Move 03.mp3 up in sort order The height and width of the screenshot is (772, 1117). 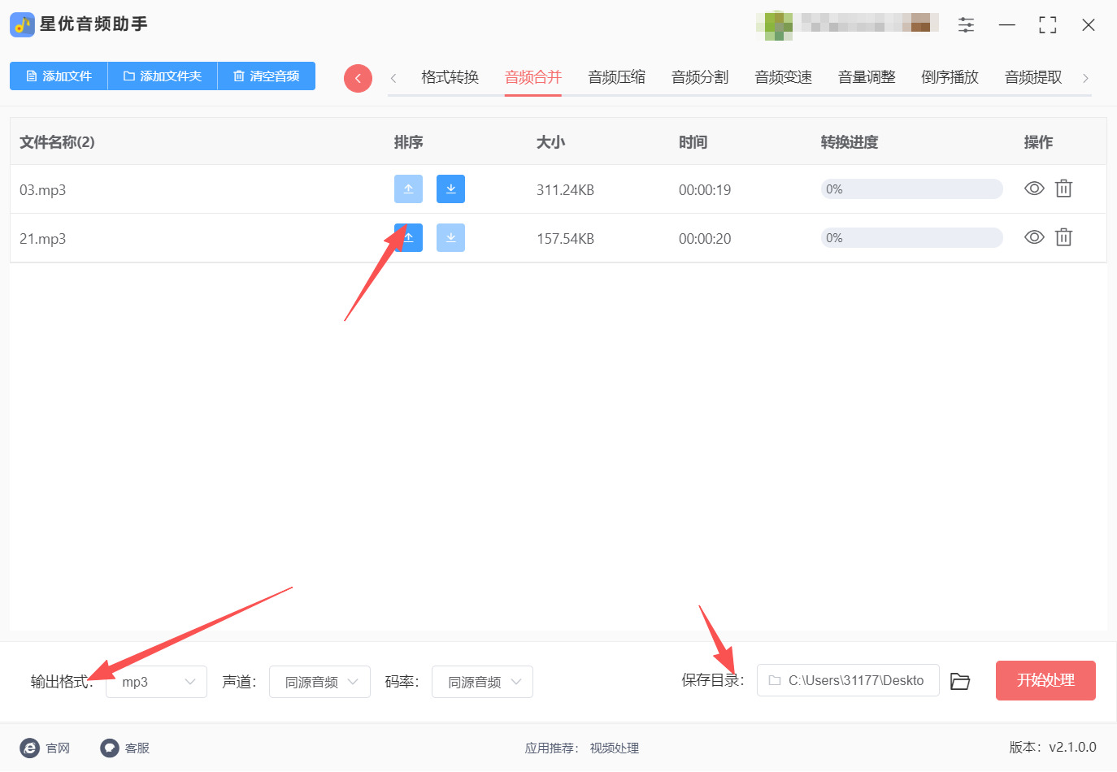click(408, 189)
